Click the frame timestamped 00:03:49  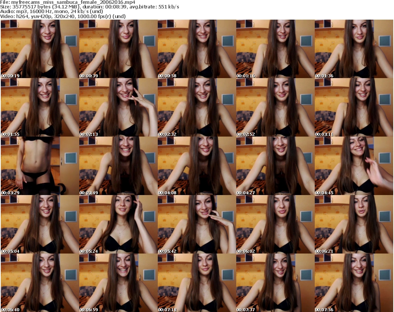tap(118, 166)
